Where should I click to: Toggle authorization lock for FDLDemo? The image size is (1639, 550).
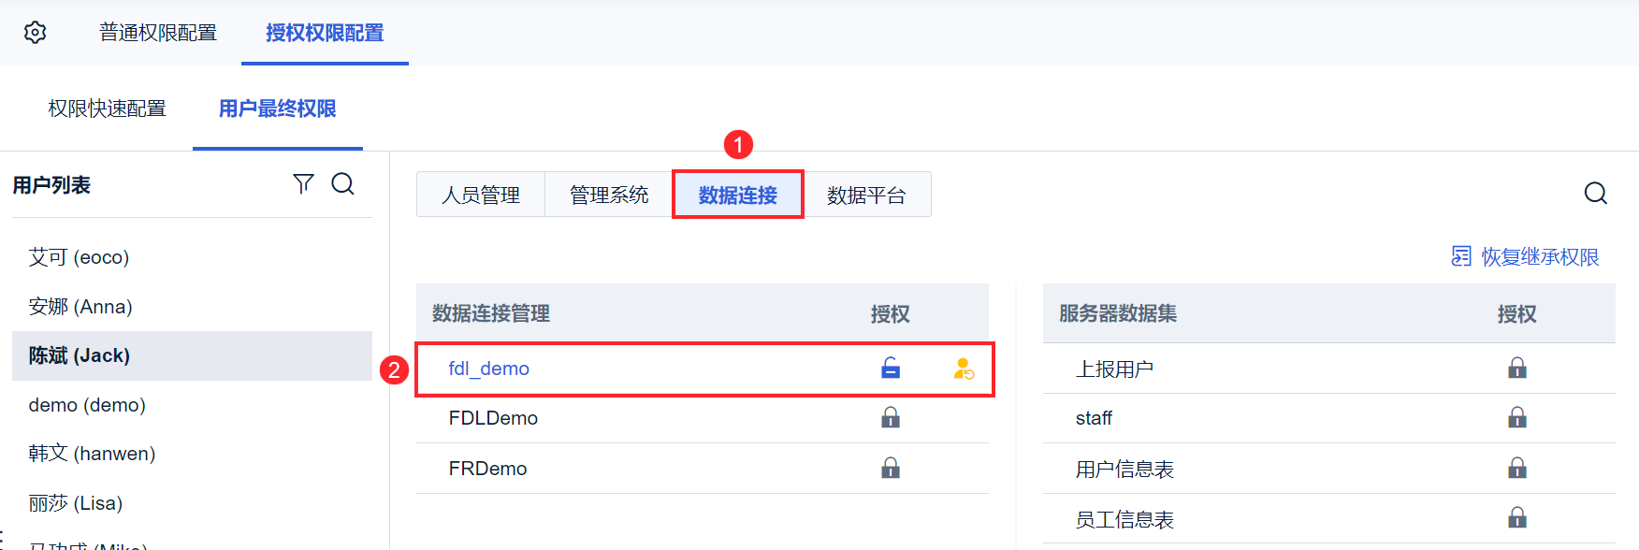(x=891, y=418)
